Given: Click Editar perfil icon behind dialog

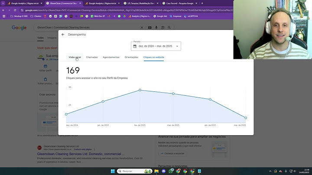Looking at the screenshot, I should (45, 66).
